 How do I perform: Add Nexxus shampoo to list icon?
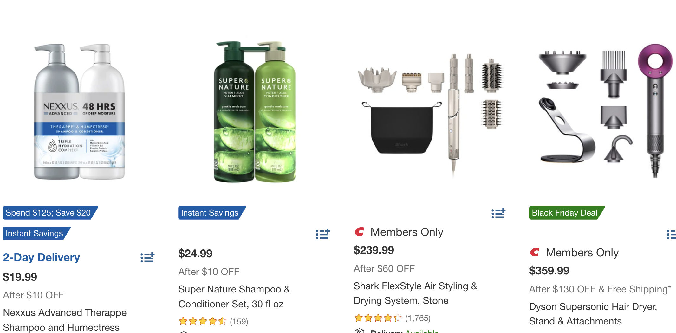pyautogui.click(x=147, y=257)
